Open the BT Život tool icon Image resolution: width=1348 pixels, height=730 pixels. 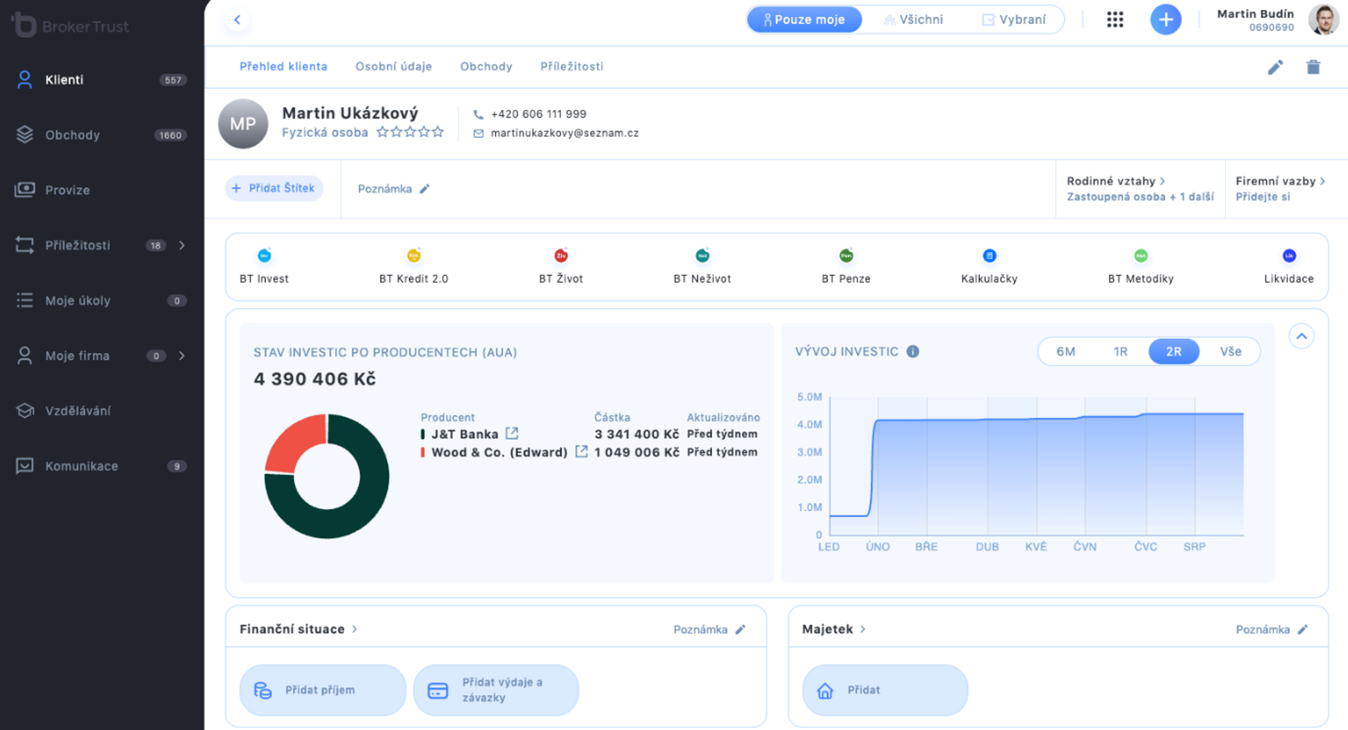[560, 256]
